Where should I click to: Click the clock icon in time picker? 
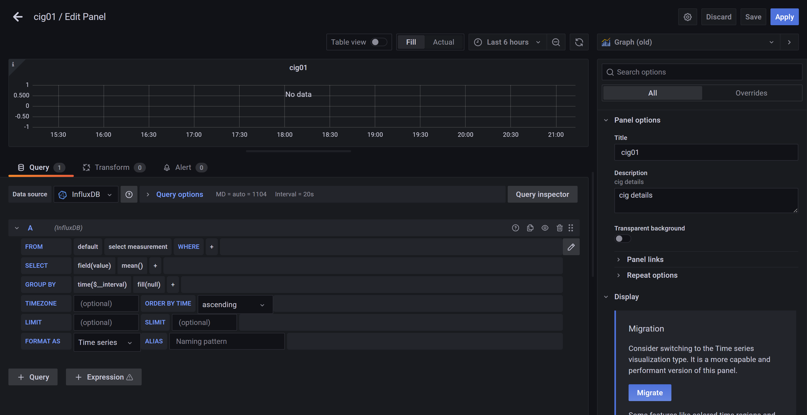click(478, 42)
